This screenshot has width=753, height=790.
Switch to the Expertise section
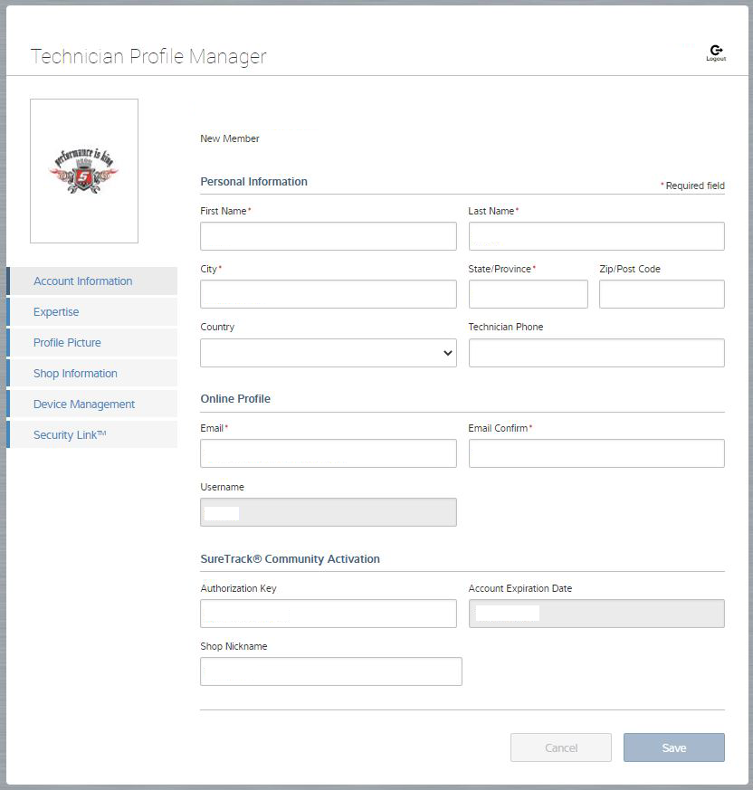[56, 312]
